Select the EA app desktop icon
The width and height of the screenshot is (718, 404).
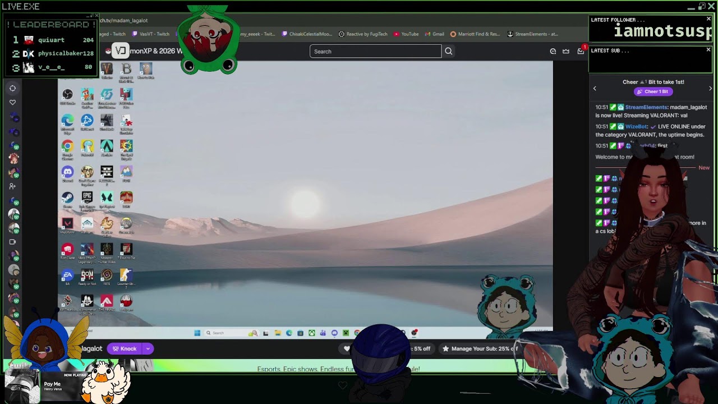coord(67,277)
